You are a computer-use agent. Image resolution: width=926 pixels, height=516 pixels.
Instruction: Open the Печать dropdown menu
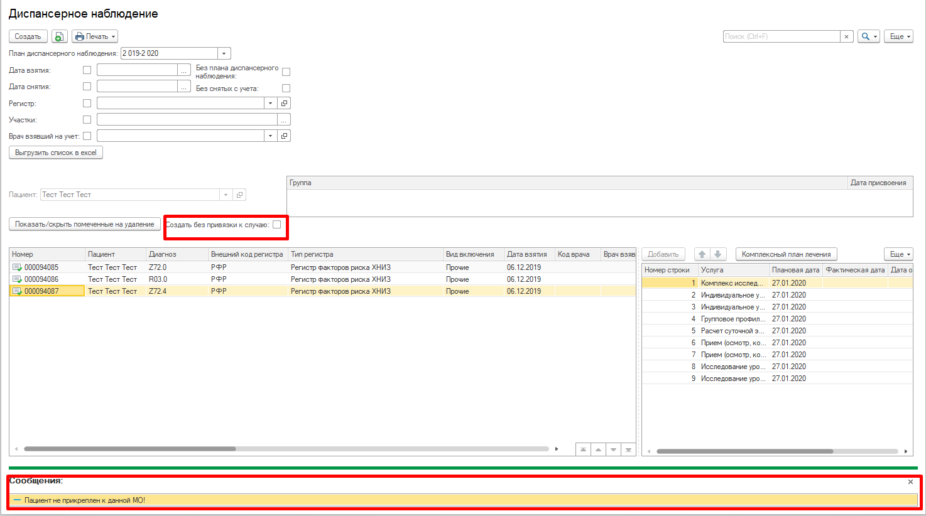coord(95,36)
